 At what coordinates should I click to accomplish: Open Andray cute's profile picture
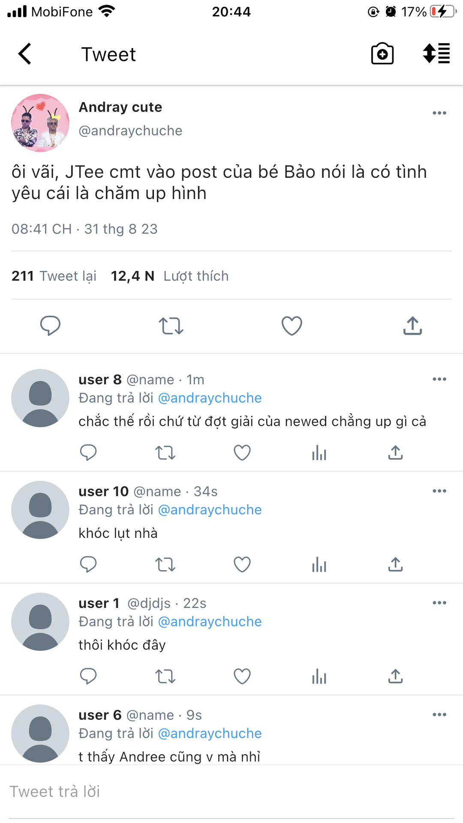tap(40, 123)
